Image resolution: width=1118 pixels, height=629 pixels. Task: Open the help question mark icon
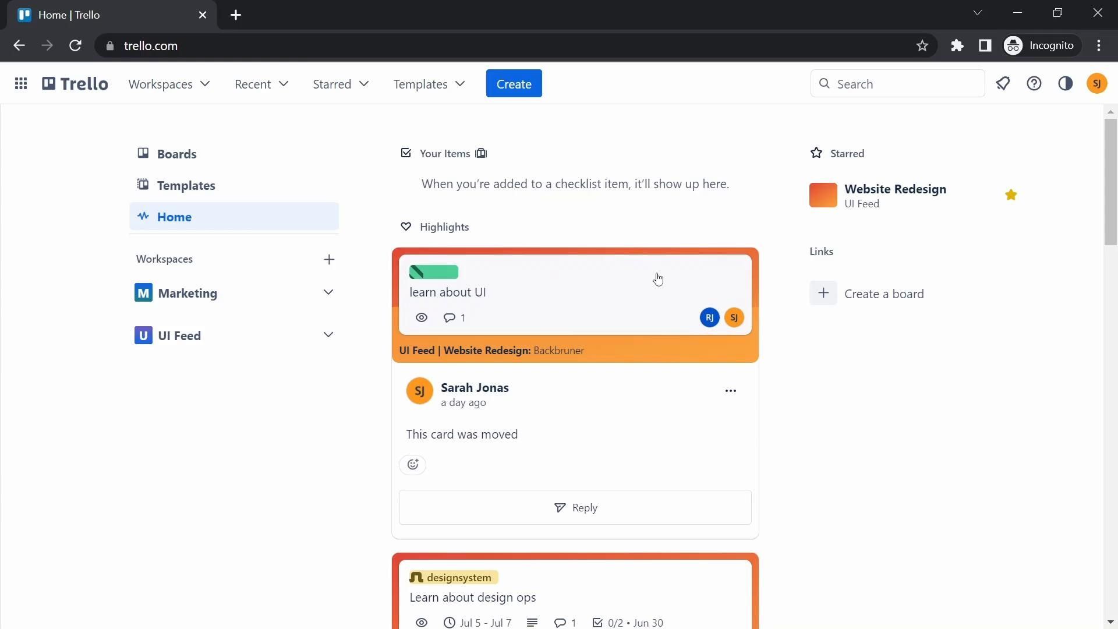point(1034,84)
